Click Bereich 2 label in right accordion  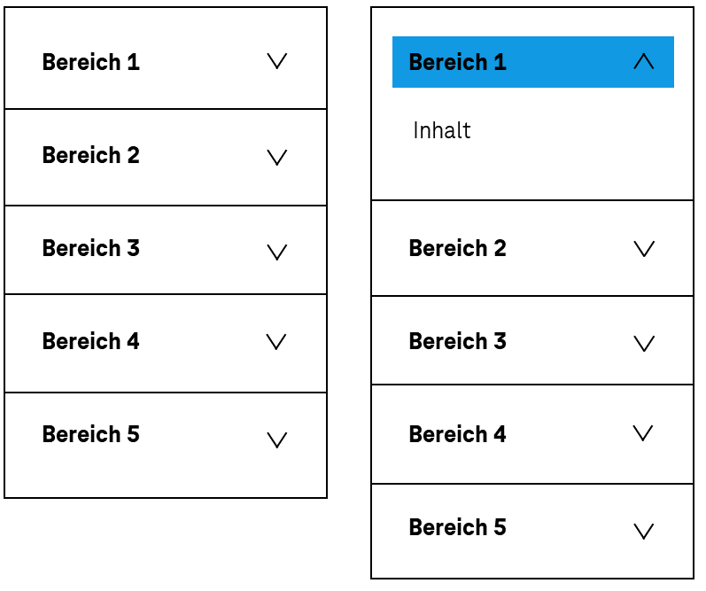click(457, 248)
